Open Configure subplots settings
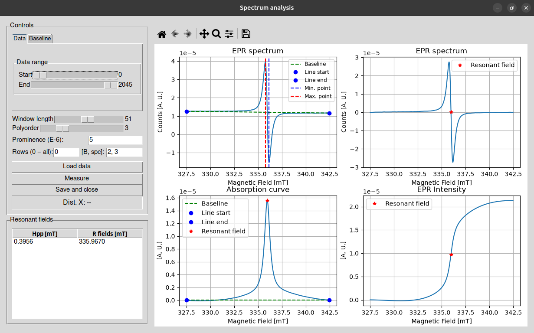The height and width of the screenshot is (333, 534). [x=229, y=34]
